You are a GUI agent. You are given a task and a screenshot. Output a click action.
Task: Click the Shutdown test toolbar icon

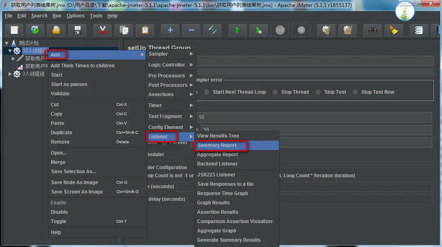pyautogui.click(x=301, y=30)
